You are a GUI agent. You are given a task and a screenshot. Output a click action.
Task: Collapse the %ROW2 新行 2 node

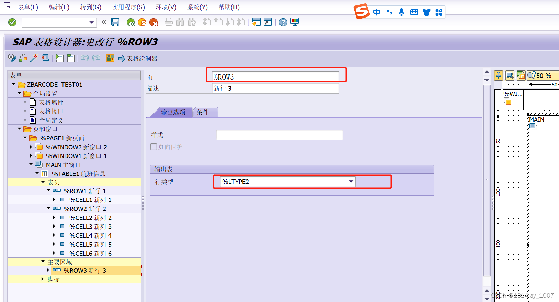click(x=48, y=208)
